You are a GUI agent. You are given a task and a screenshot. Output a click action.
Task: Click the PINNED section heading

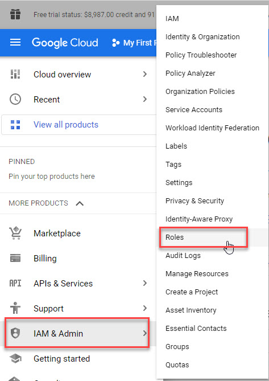click(22, 162)
